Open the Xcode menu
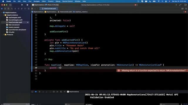 [x=9, y=1]
